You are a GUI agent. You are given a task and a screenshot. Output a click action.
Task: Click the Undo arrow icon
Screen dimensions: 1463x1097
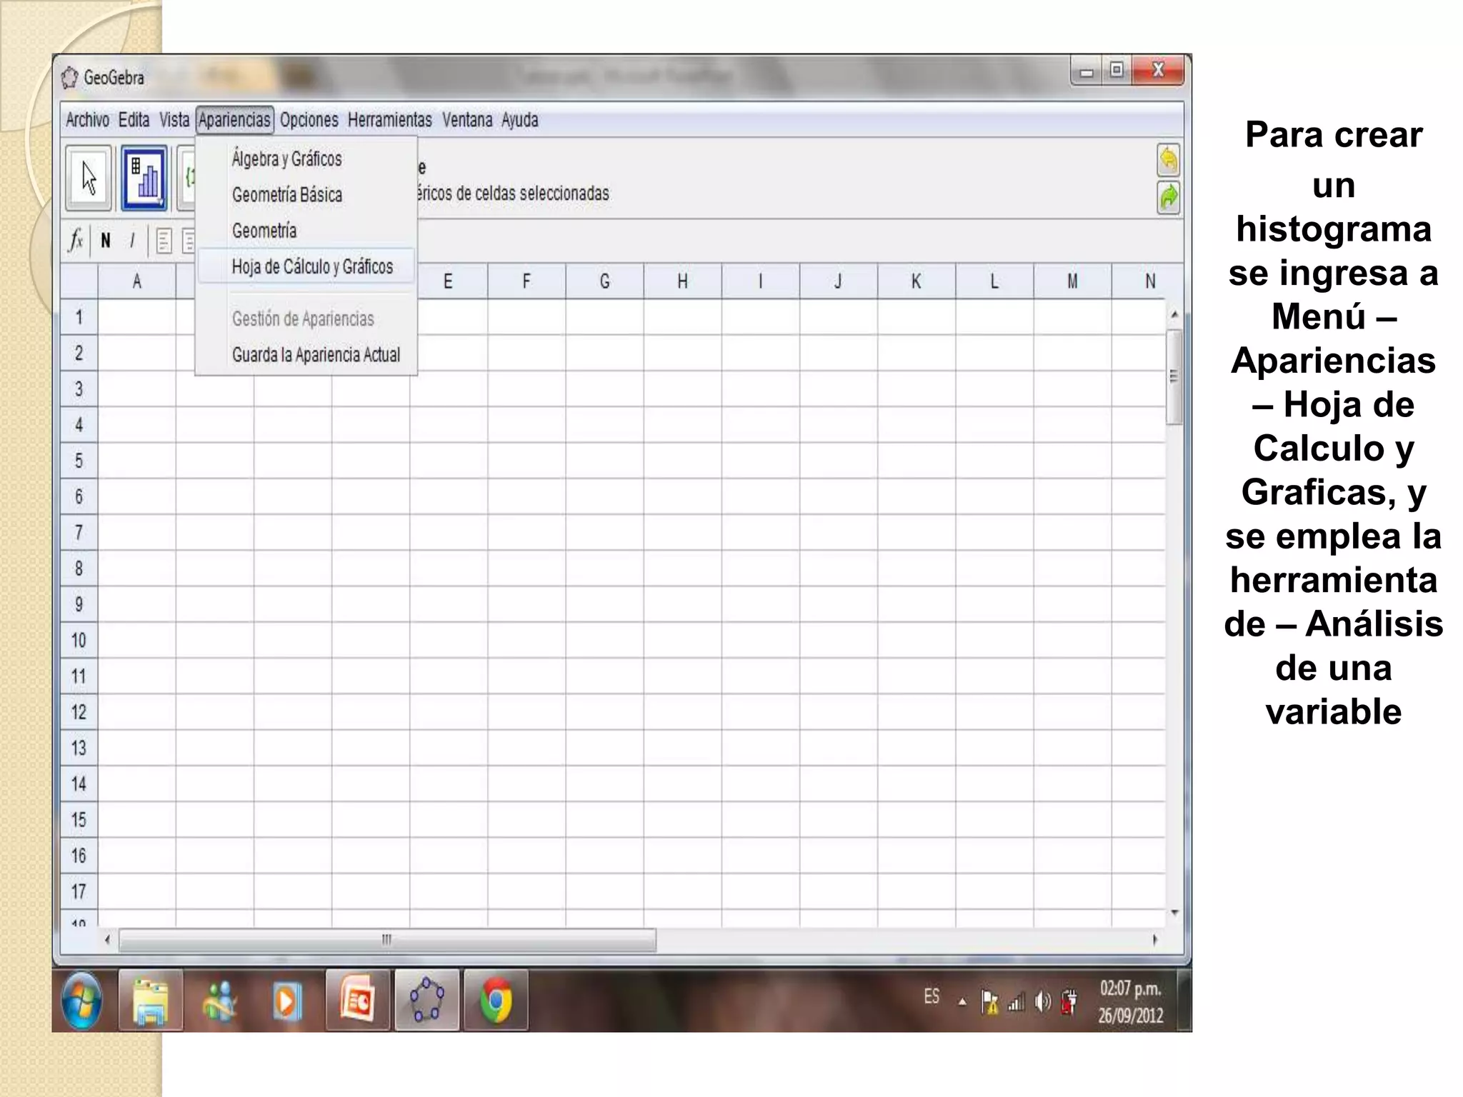coord(1168,160)
